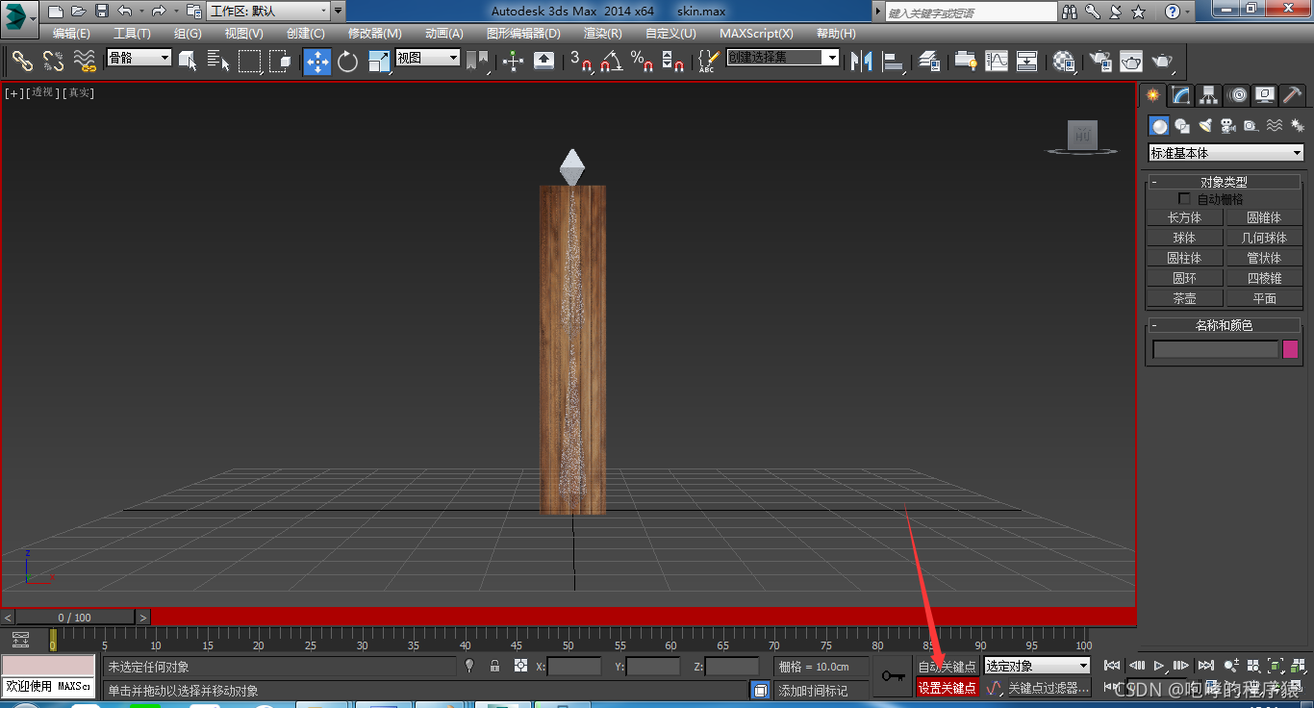Image resolution: width=1314 pixels, height=708 pixels.
Task: Click the 圆柱体 button
Action: click(x=1185, y=258)
